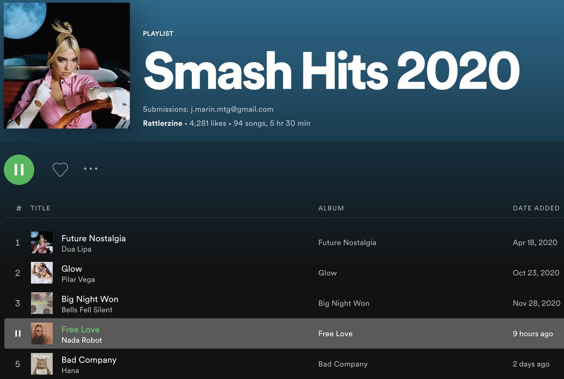Open the Free Love album link
The height and width of the screenshot is (379, 564).
336,334
